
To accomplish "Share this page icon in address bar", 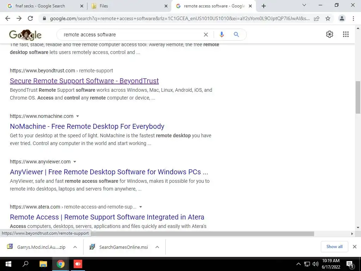I will coord(317,18).
